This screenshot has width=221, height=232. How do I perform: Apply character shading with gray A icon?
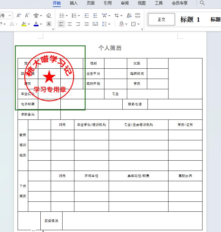[49, 24]
